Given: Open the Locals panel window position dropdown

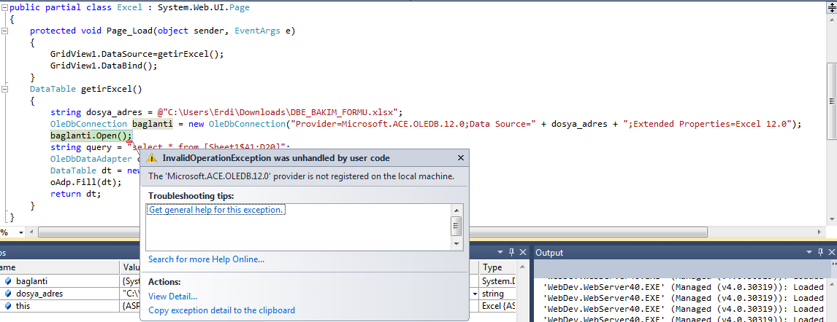Looking at the screenshot, I should 500,252.
